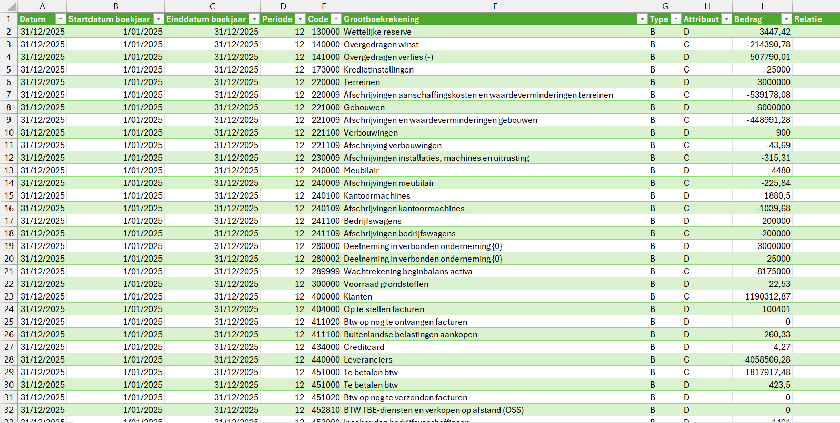Viewport: 840px width, 423px height.
Task: Click the cell 'Leveranciers'
Action: click(x=495, y=359)
